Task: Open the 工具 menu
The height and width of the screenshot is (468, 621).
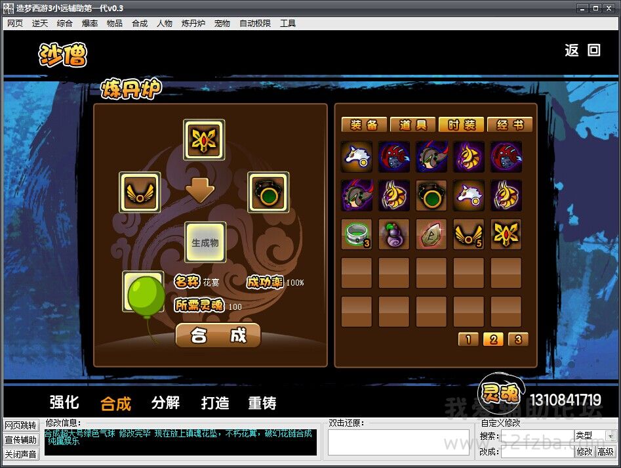Action: point(288,24)
